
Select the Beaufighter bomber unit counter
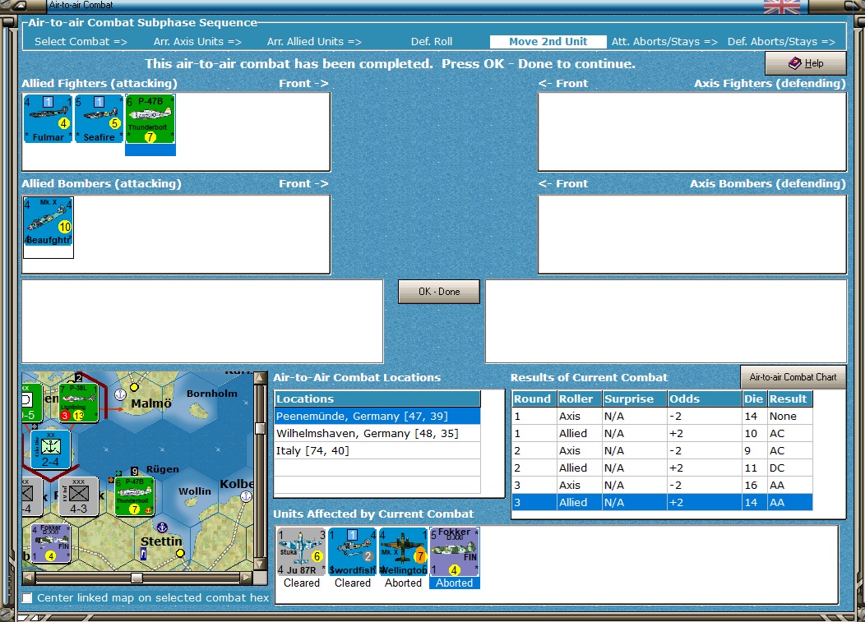click(48, 222)
